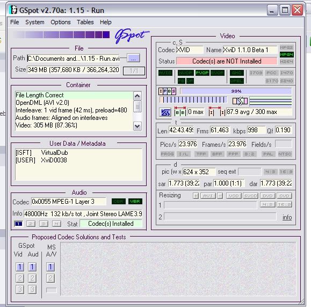
Task: Select audio stream 4
Action: point(56,224)
